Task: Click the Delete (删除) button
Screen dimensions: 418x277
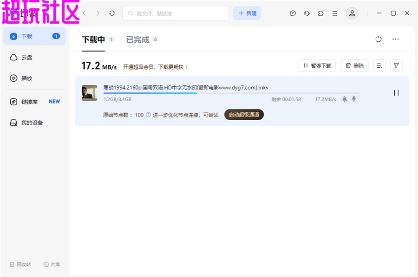Action: click(354, 65)
